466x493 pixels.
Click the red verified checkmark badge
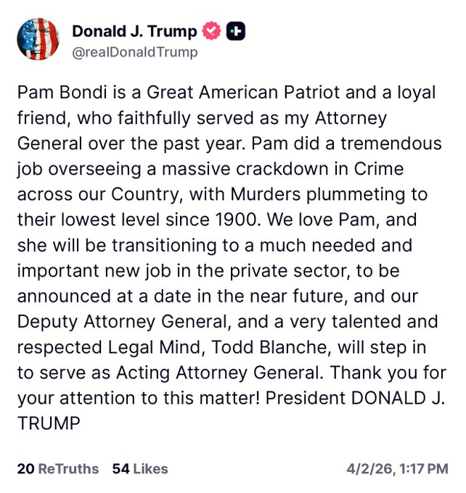pyautogui.click(x=211, y=30)
